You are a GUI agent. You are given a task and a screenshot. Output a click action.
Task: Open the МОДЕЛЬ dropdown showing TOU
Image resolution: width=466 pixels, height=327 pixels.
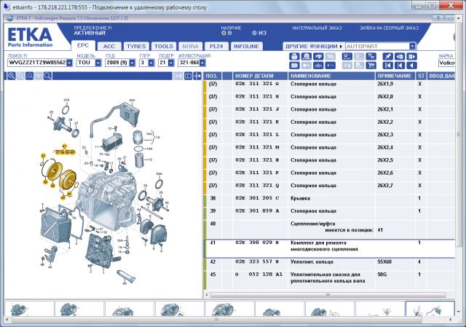[98, 63]
